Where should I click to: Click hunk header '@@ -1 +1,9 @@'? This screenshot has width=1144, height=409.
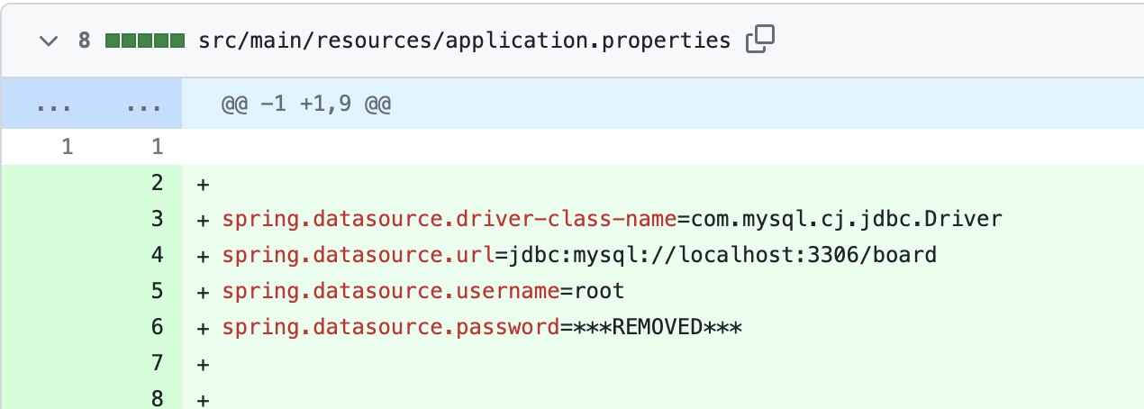[306, 105]
